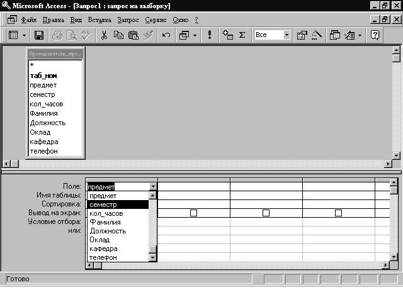Choose телефон in the dropdown list
Viewport: 403px width, 302px height.
118,257
